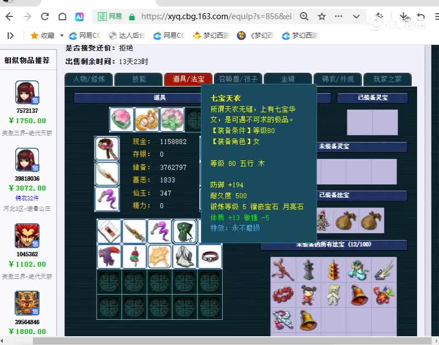
Task: Select the golden net armor item
Action: pyautogui.click(x=160, y=256)
